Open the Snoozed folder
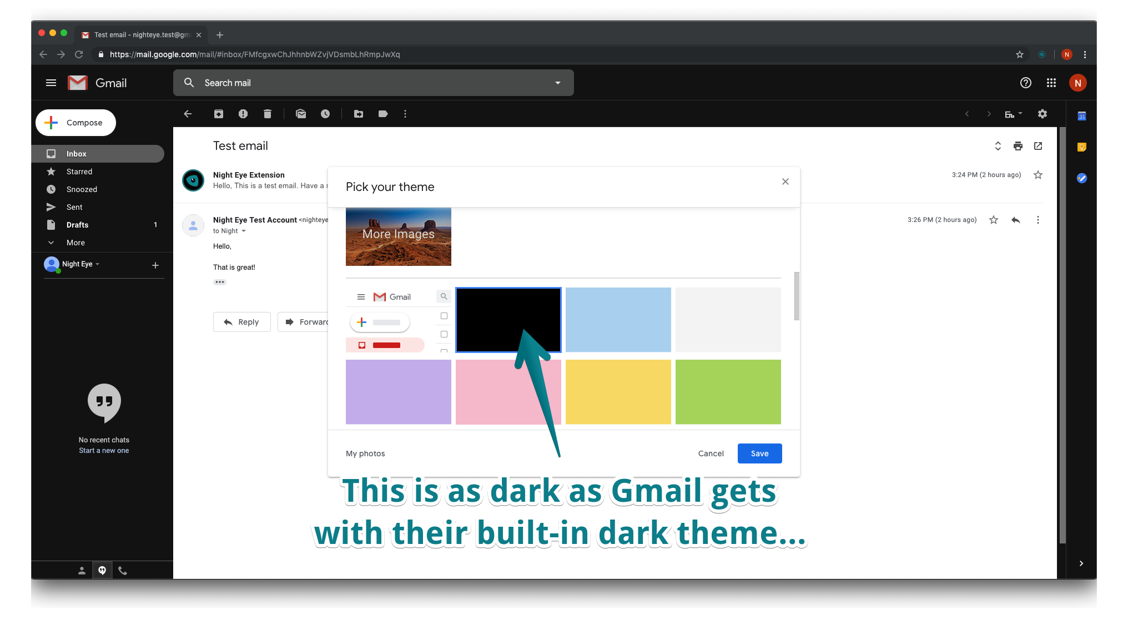This screenshot has width=1128, height=620. pos(98,189)
